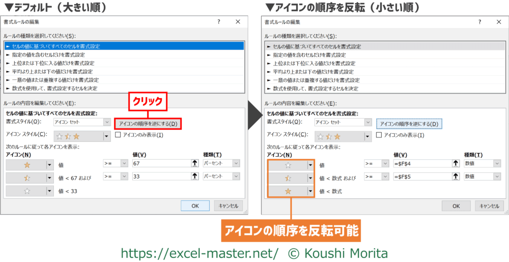This screenshot has width=509, height=262.
Task: Select 数式を使用して、書式設定するセルを決定 in right list
Action: 316,89
